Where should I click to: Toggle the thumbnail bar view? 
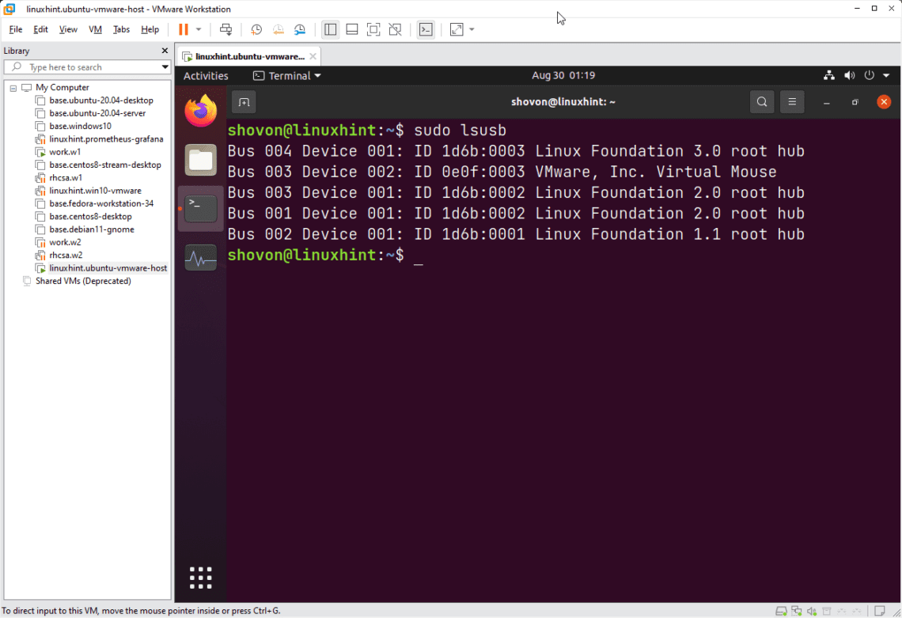(351, 29)
